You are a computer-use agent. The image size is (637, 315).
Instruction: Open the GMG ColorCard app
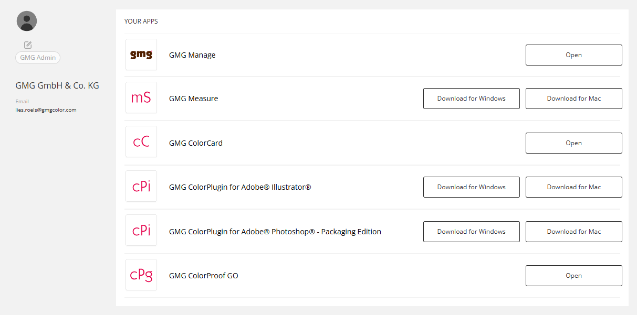pyautogui.click(x=574, y=143)
